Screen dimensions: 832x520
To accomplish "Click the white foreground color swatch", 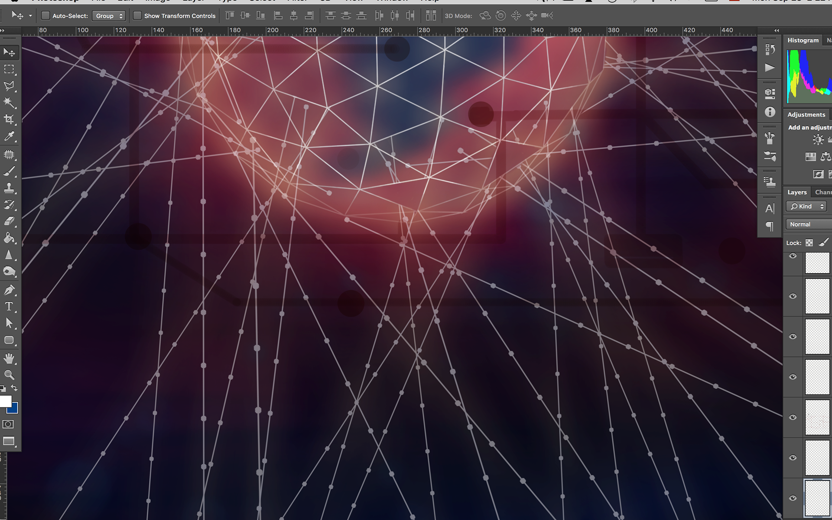I will click(5, 401).
